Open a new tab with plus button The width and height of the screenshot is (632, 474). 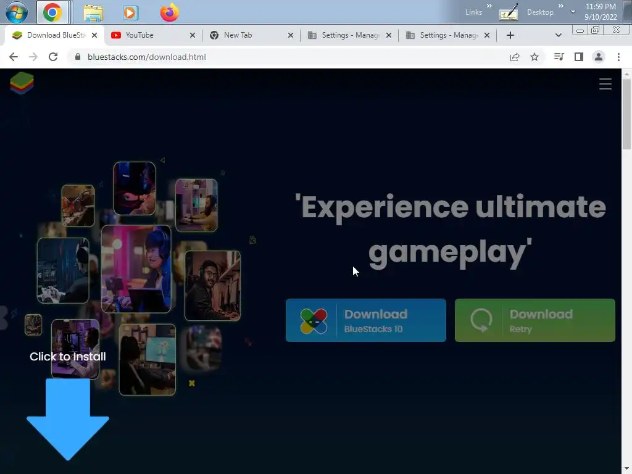[510, 35]
